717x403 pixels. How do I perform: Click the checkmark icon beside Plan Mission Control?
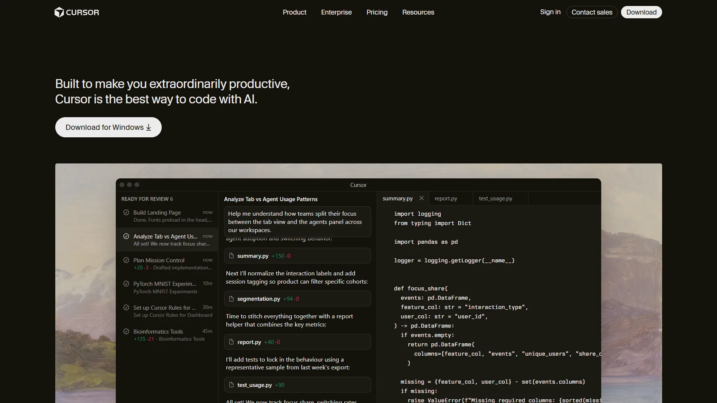pos(126,260)
